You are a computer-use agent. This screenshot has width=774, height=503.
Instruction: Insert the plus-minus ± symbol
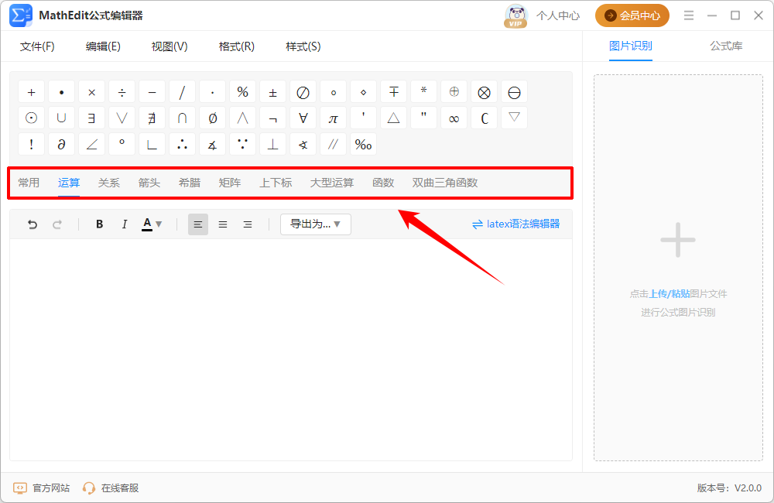pos(272,92)
